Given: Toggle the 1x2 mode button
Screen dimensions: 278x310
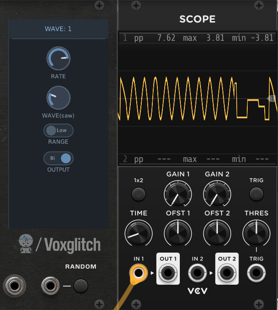Looking at the screenshot, I should pos(139,195).
